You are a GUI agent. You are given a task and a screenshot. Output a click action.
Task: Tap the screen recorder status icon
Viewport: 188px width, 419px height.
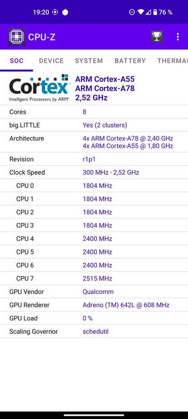click(x=55, y=12)
